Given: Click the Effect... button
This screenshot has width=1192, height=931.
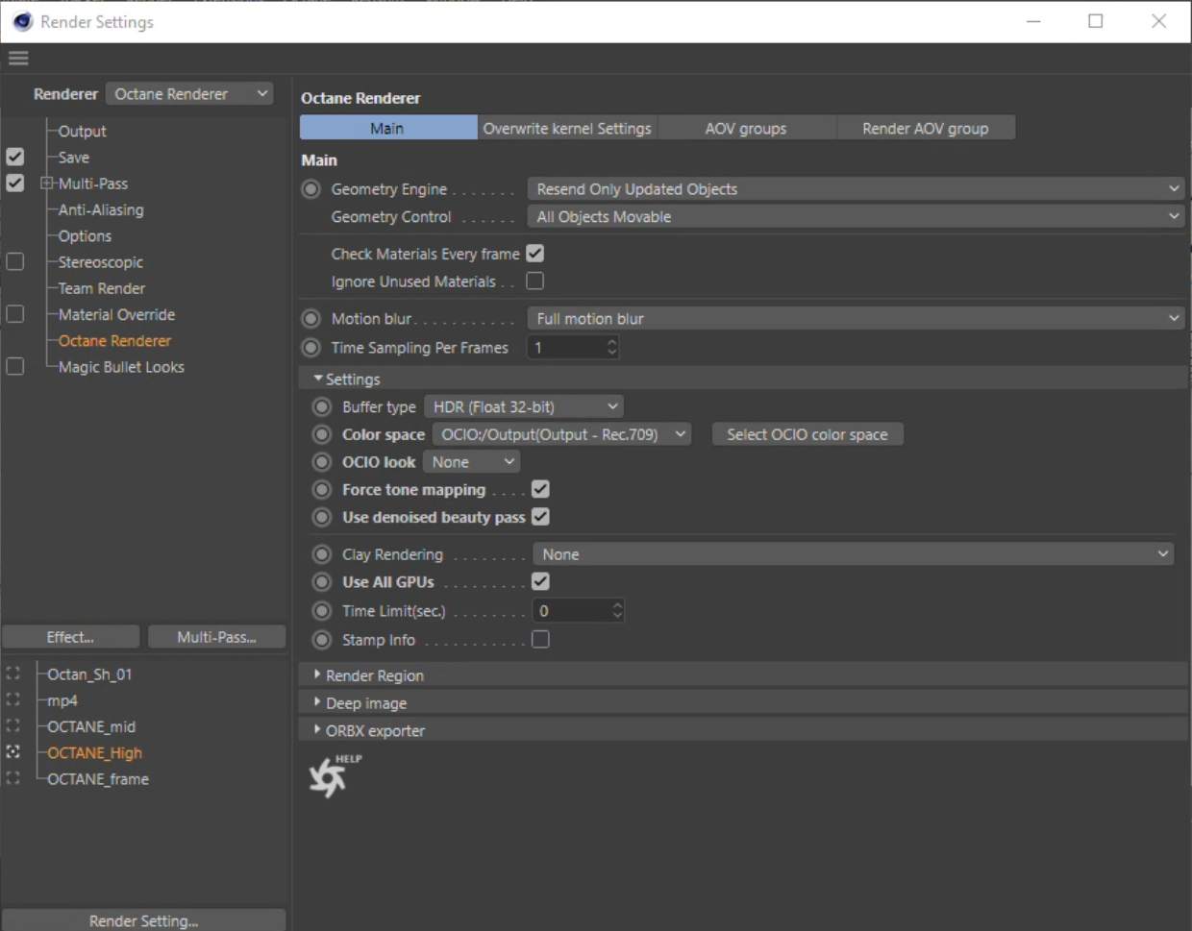Looking at the screenshot, I should pyautogui.click(x=71, y=637).
